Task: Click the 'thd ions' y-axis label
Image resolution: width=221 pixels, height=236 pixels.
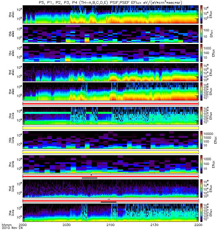Action: pyautogui.click(x=11, y=189)
